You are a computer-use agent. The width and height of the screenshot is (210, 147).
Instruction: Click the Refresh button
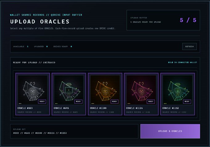pos(189,46)
